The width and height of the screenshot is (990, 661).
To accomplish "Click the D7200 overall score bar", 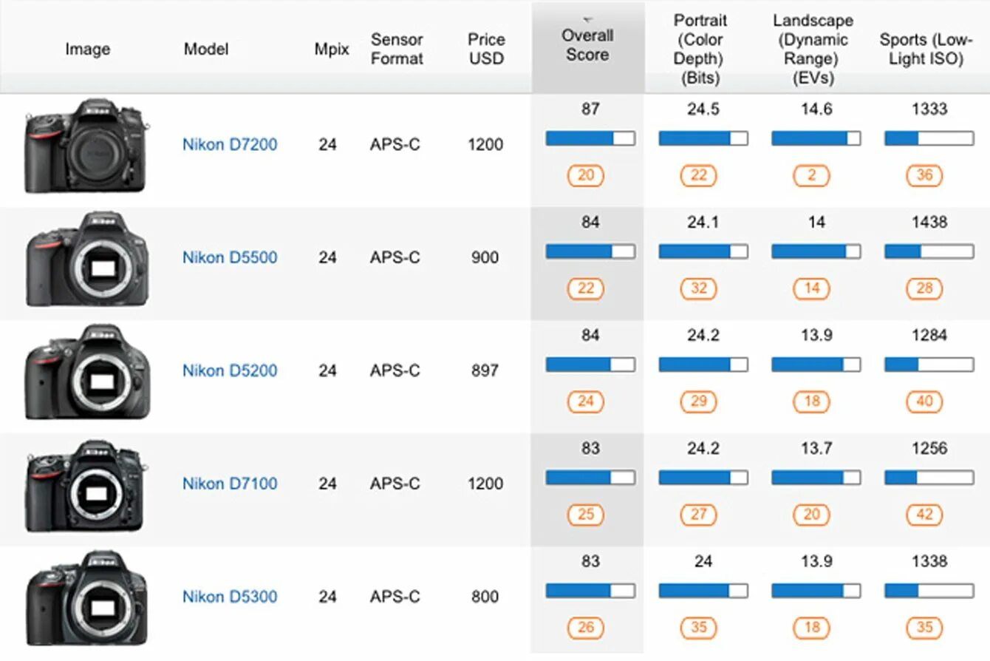I will (x=590, y=138).
